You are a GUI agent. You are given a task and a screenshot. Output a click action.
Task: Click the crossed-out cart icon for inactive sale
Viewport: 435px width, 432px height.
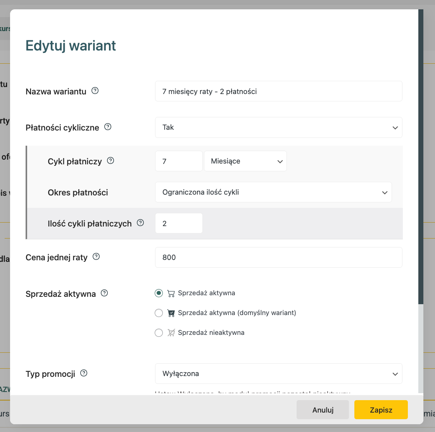(x=171, y=333)
